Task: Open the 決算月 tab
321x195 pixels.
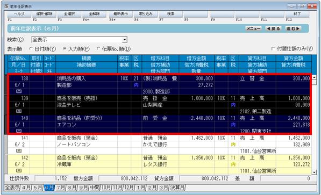Action: tap(177, 187)
